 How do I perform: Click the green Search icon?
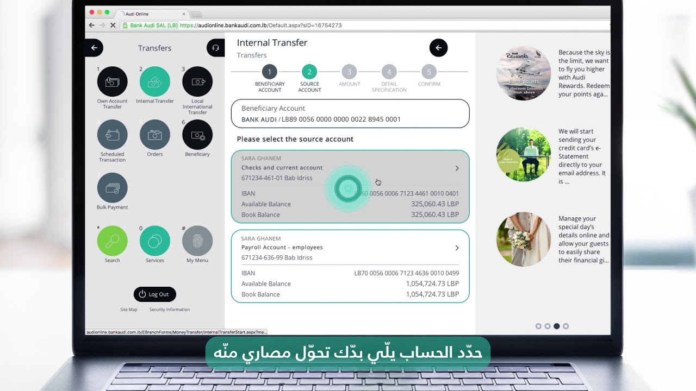coord(112,241)
